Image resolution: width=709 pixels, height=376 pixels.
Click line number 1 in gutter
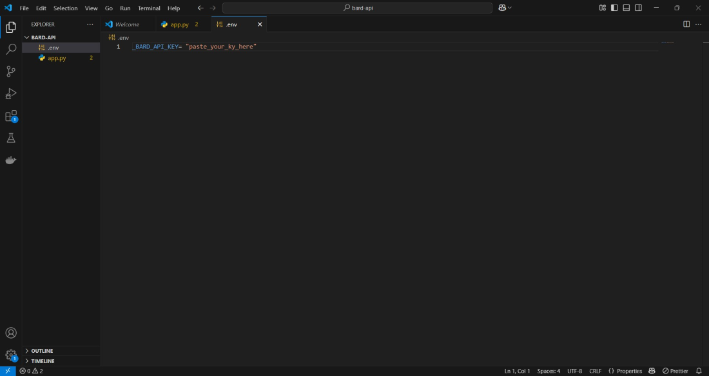[119, 46]
